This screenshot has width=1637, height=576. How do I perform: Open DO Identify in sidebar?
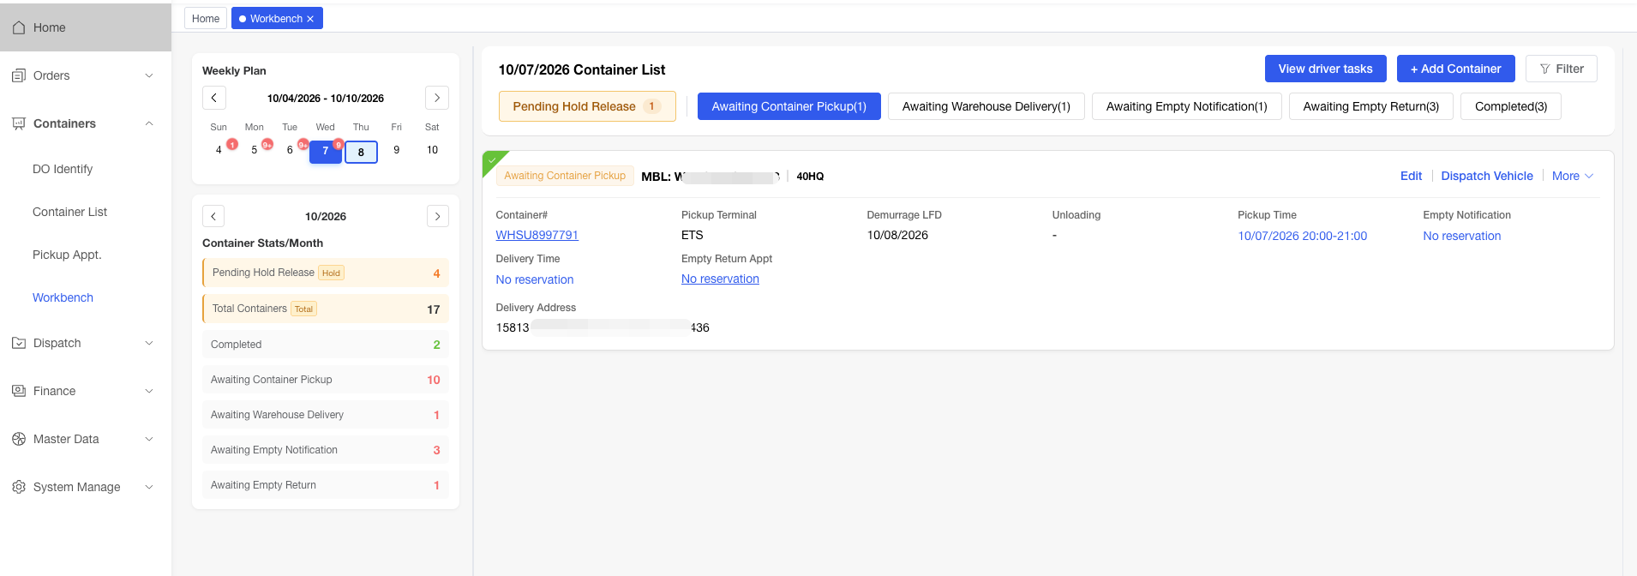pos(63,169)
